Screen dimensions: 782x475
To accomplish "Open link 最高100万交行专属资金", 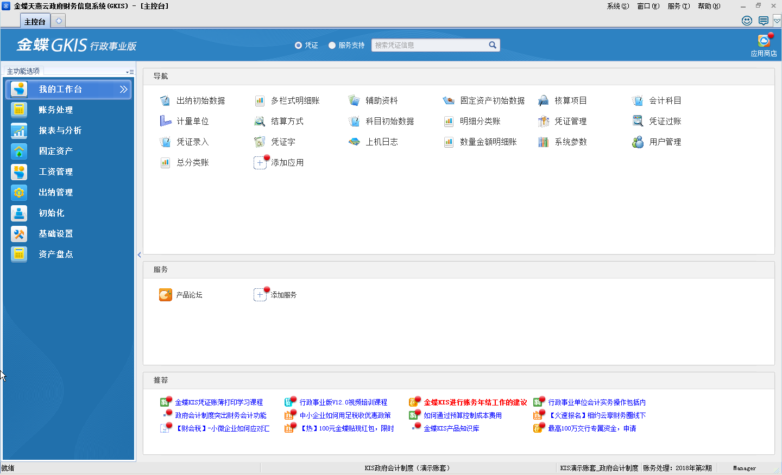I will click(592, 428).
